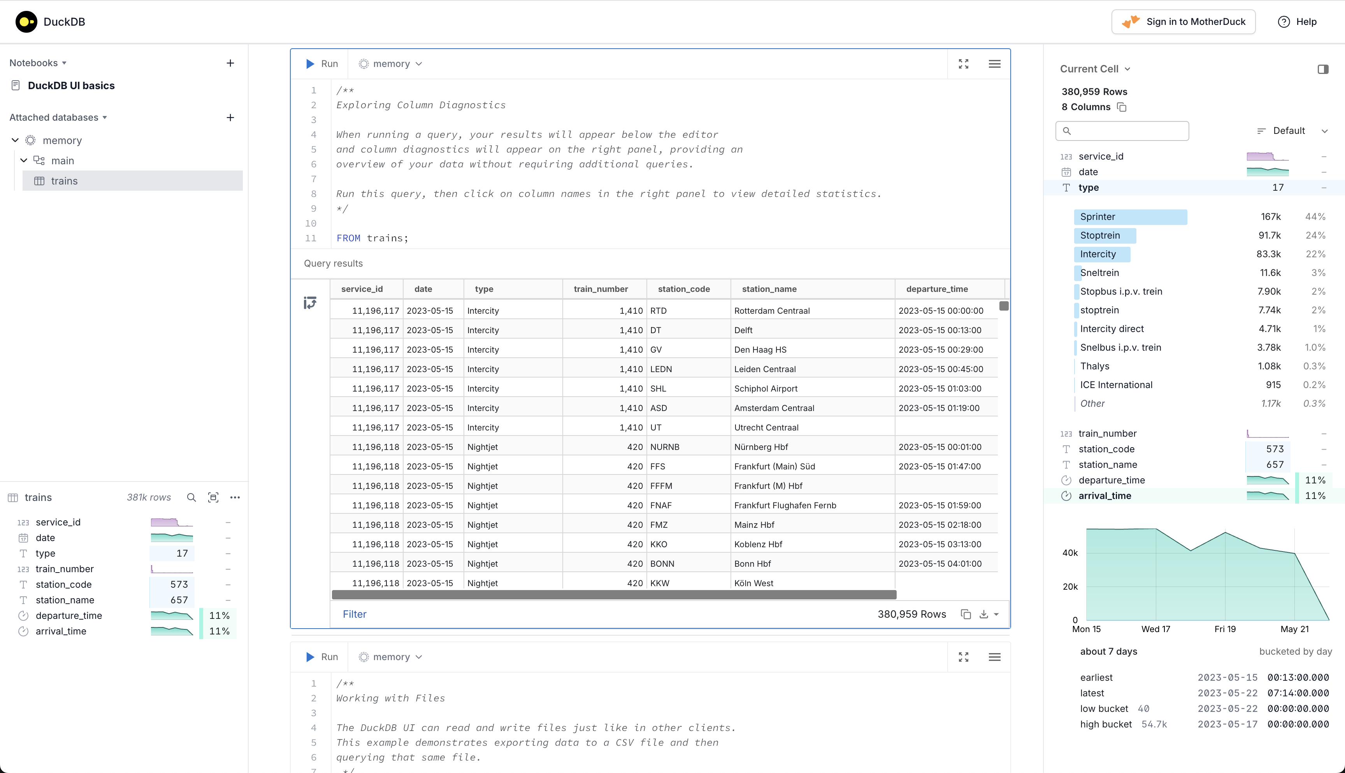
Task: Open the Filter control below query results
Action: point(354,614)
